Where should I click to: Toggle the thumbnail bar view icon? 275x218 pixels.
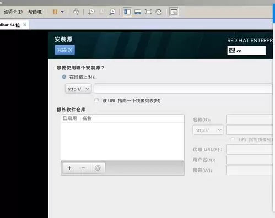click(138, 12)
